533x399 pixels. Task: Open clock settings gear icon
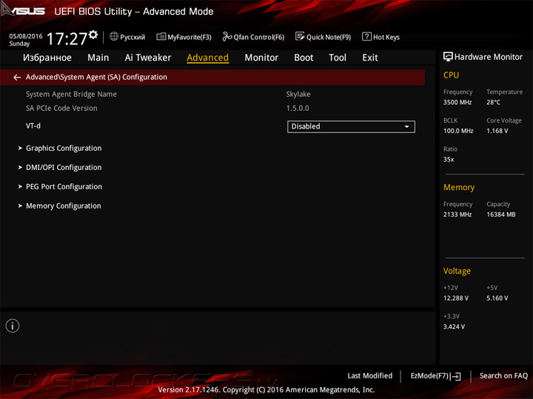[x=93, y=35]
